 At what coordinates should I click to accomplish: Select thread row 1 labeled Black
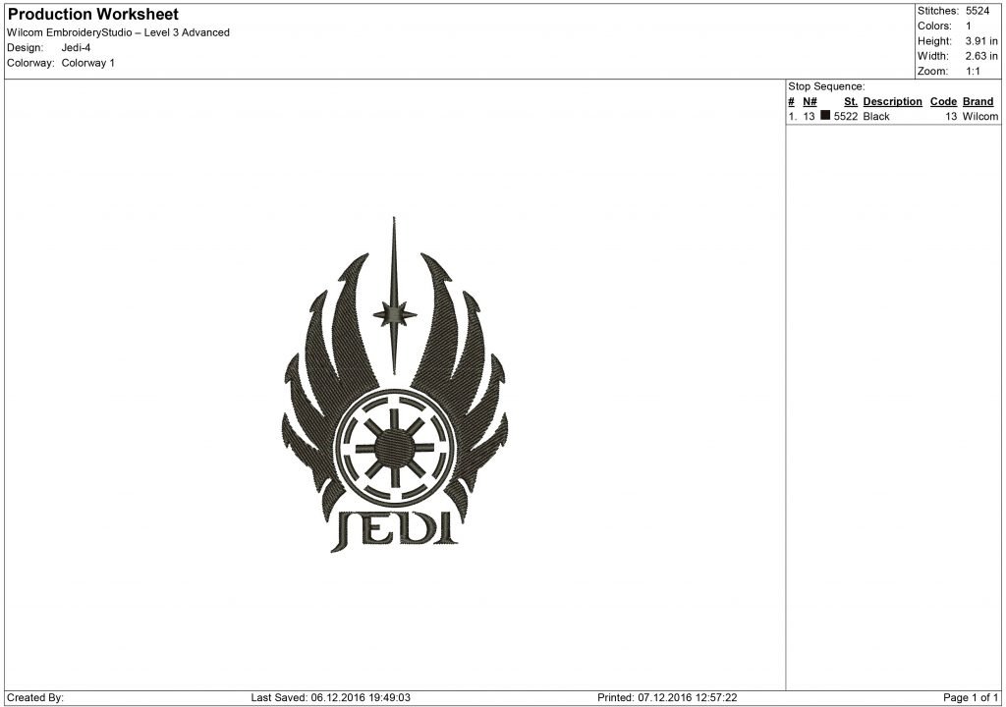click(874, 116)
